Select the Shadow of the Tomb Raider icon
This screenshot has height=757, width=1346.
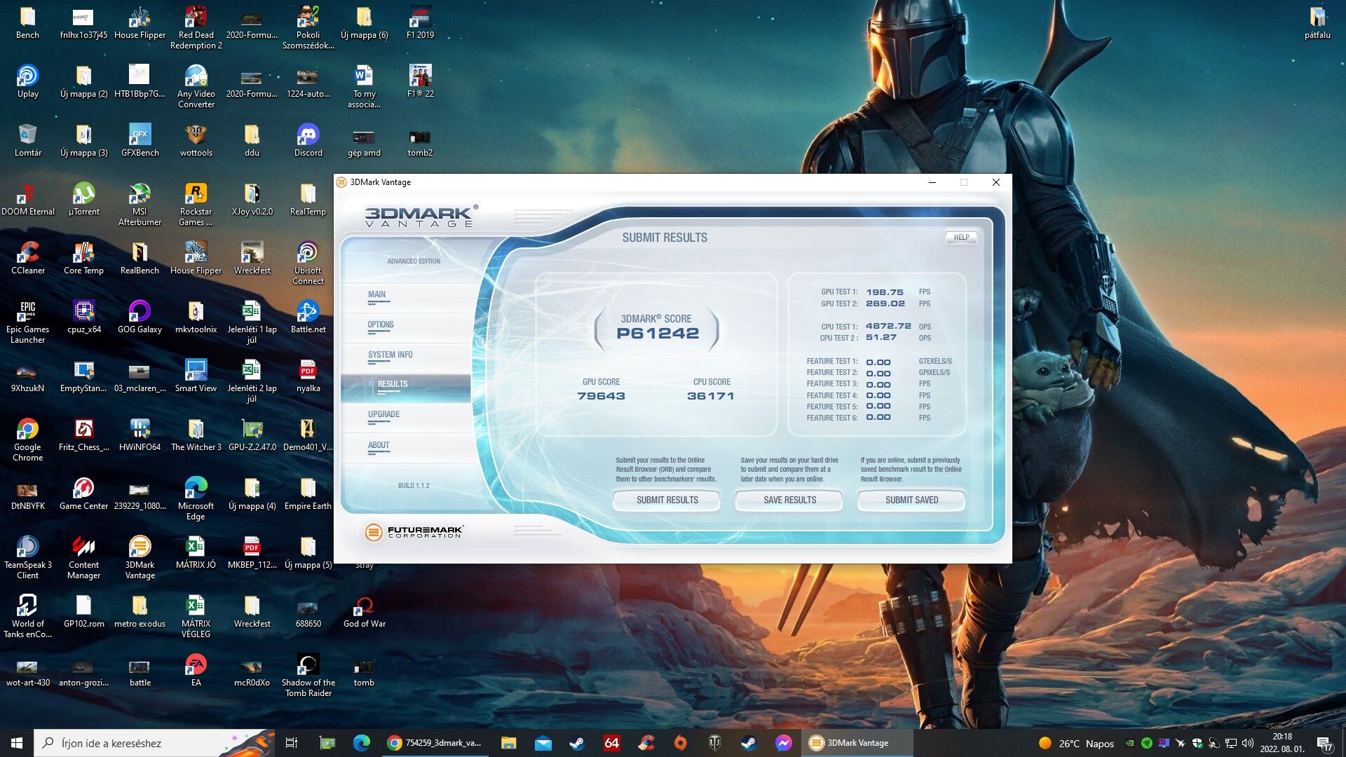coord(308,676)
